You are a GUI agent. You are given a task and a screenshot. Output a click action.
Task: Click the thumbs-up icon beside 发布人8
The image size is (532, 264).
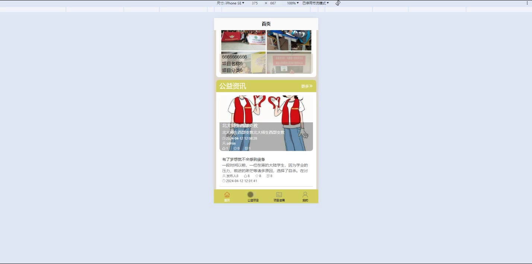(x=246, y=176)
